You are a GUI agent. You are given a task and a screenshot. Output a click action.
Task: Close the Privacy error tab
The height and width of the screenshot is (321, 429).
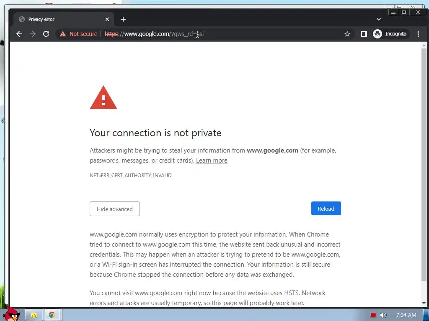(x=107, y=19)
